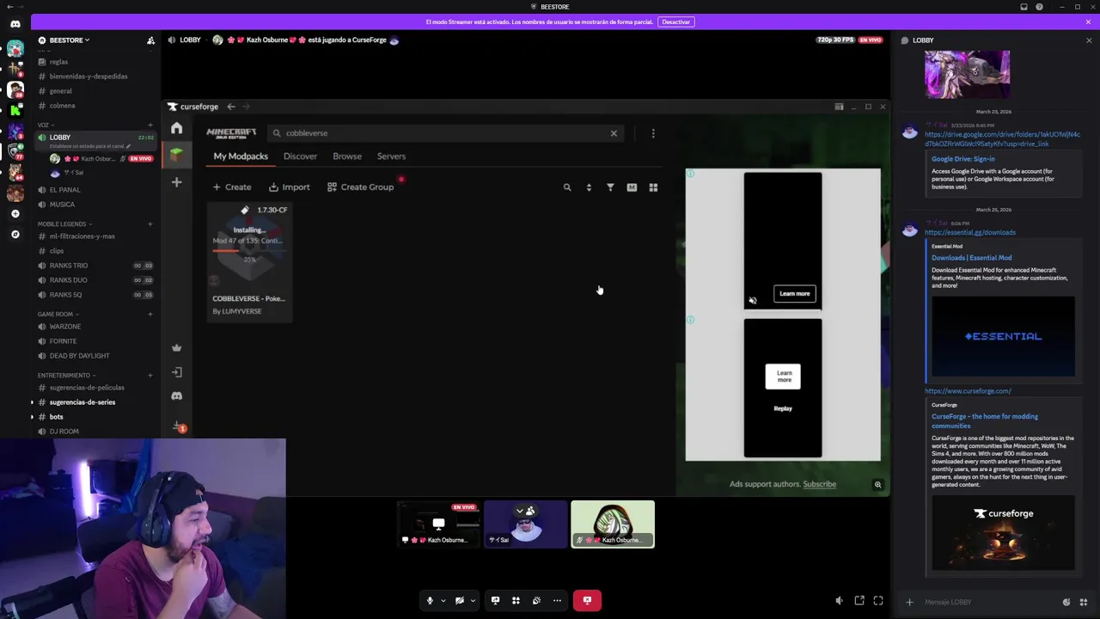This screenshot has width=1100, height=619.
Task: Click the M view icon in modpack toolbar
Action: coord(632,187)
